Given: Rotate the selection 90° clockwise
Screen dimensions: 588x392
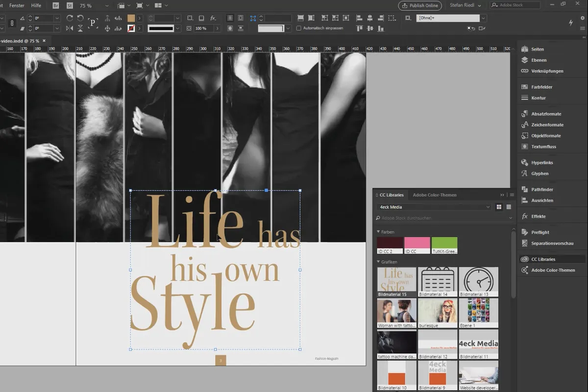Looking at the screenshot, I should click(x=69, y=18).
